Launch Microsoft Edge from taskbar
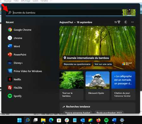Image resolution: width=142 pixels, height=124 pixels. point(51,120)
